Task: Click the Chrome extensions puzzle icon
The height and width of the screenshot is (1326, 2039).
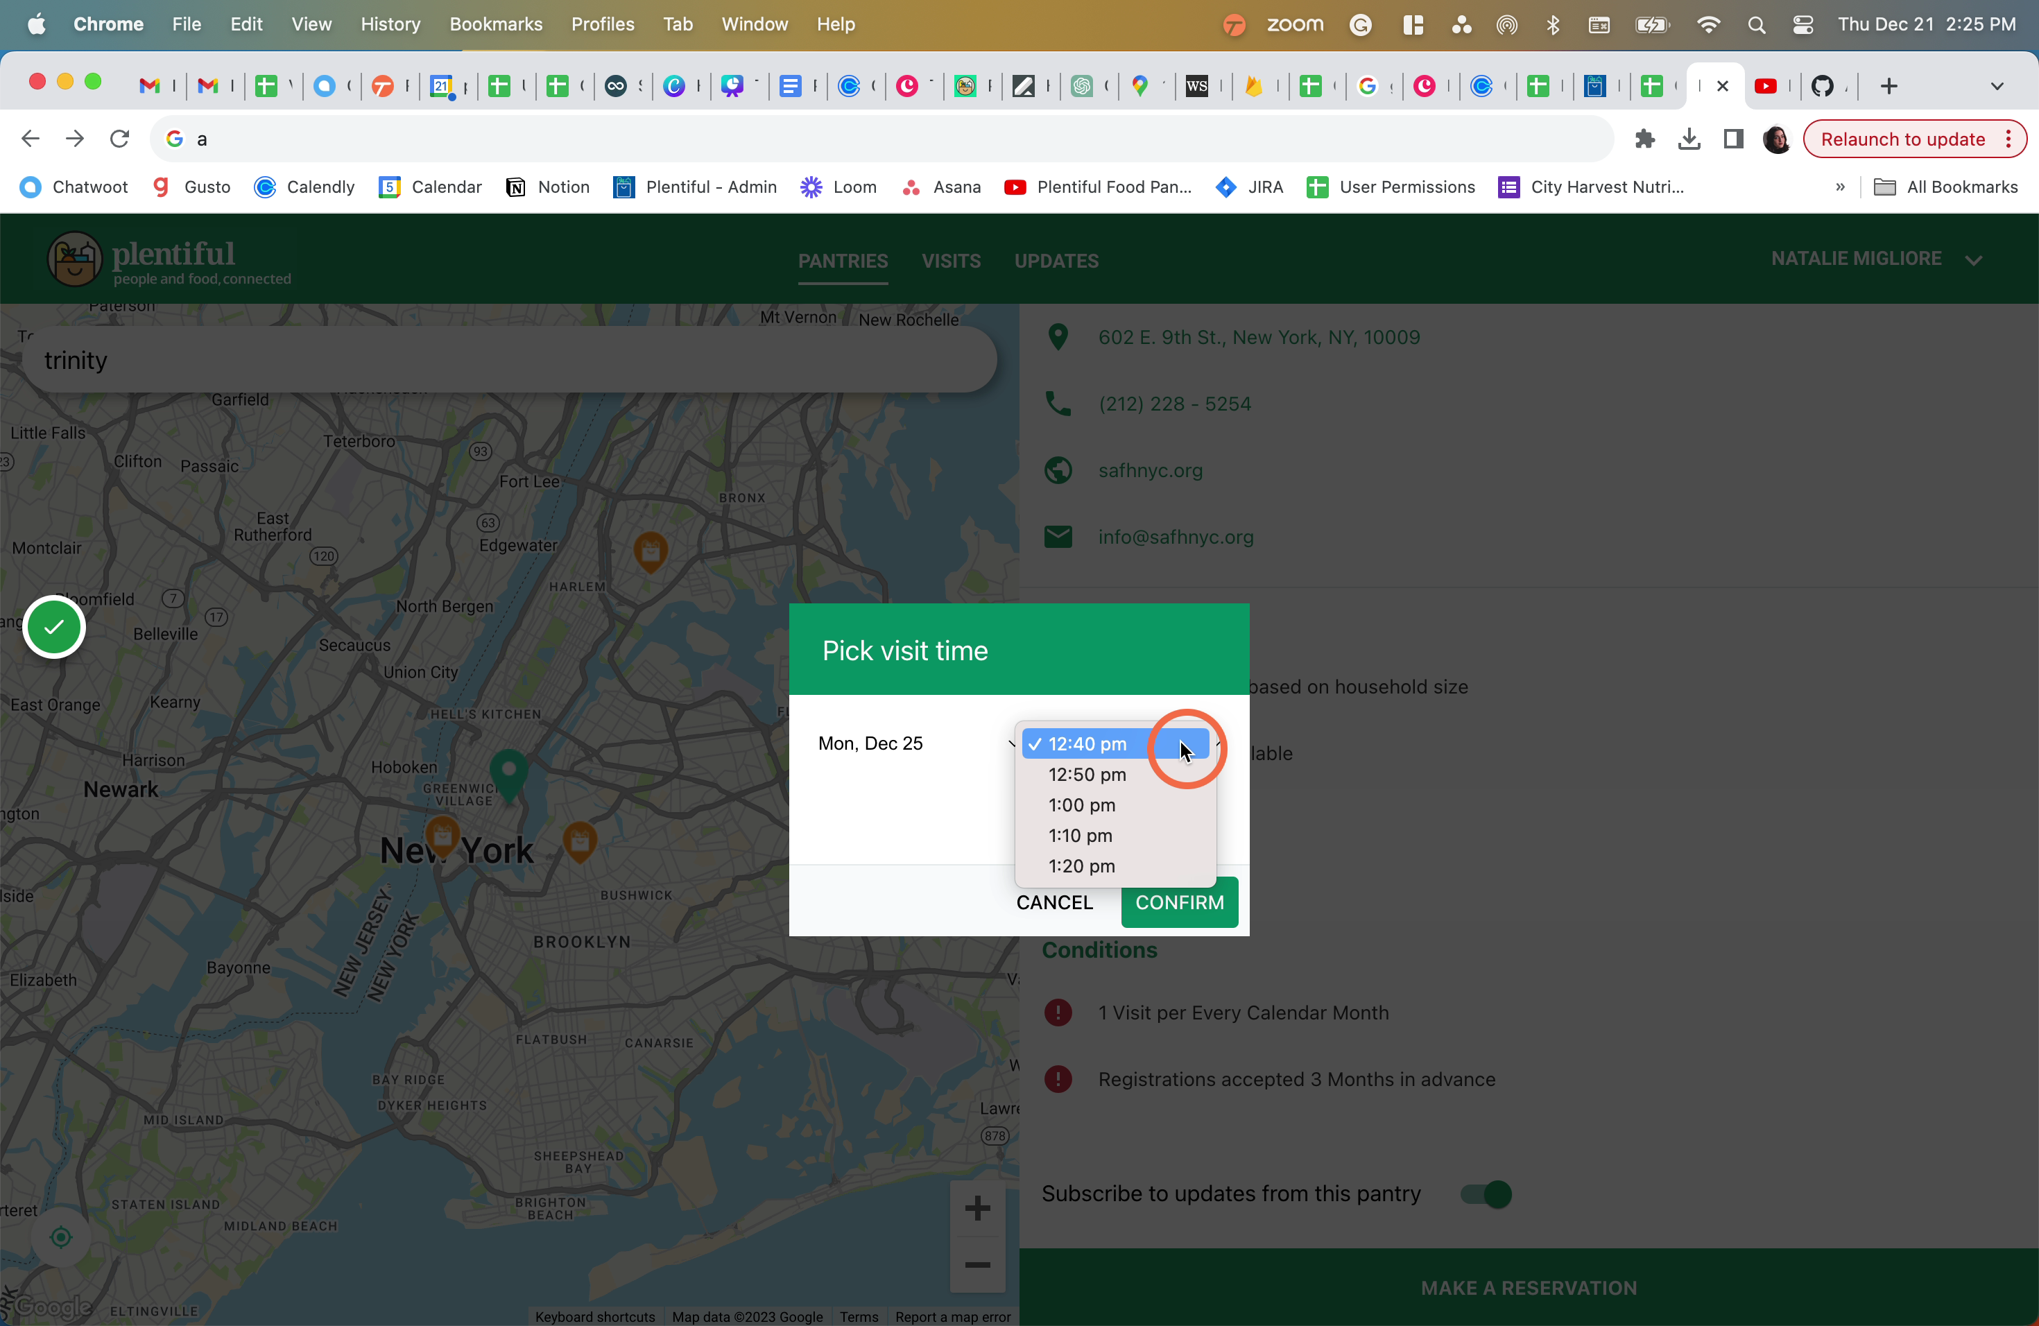Action: click(x=1644, y=139)
